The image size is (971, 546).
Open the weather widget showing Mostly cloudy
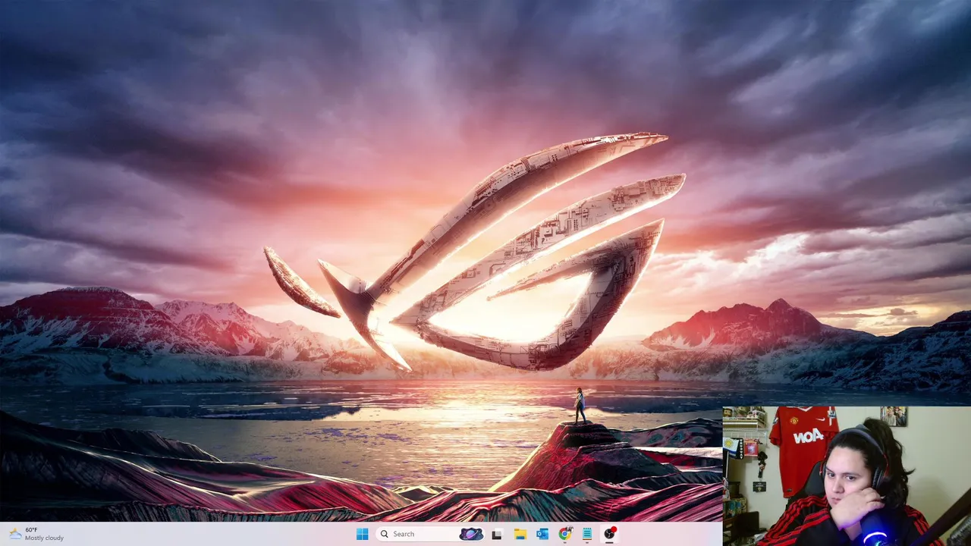coord(36,534)
